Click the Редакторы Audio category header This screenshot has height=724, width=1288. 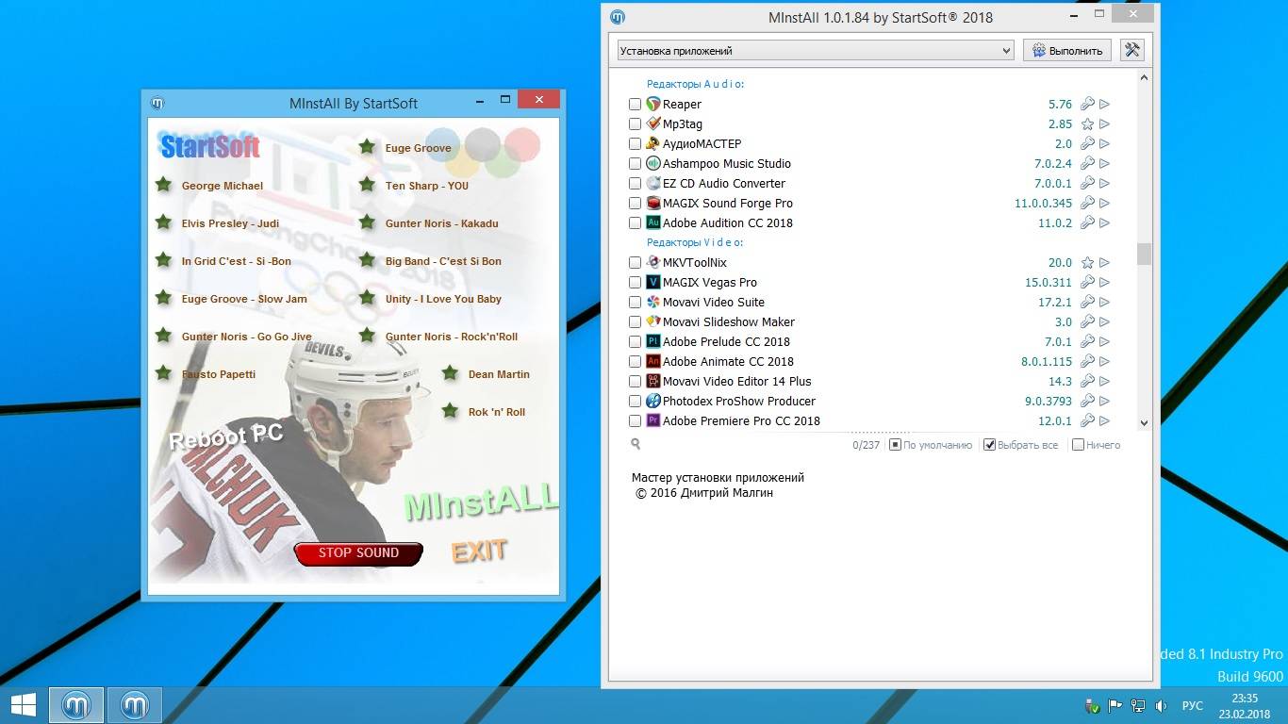(x=695, y=84)
